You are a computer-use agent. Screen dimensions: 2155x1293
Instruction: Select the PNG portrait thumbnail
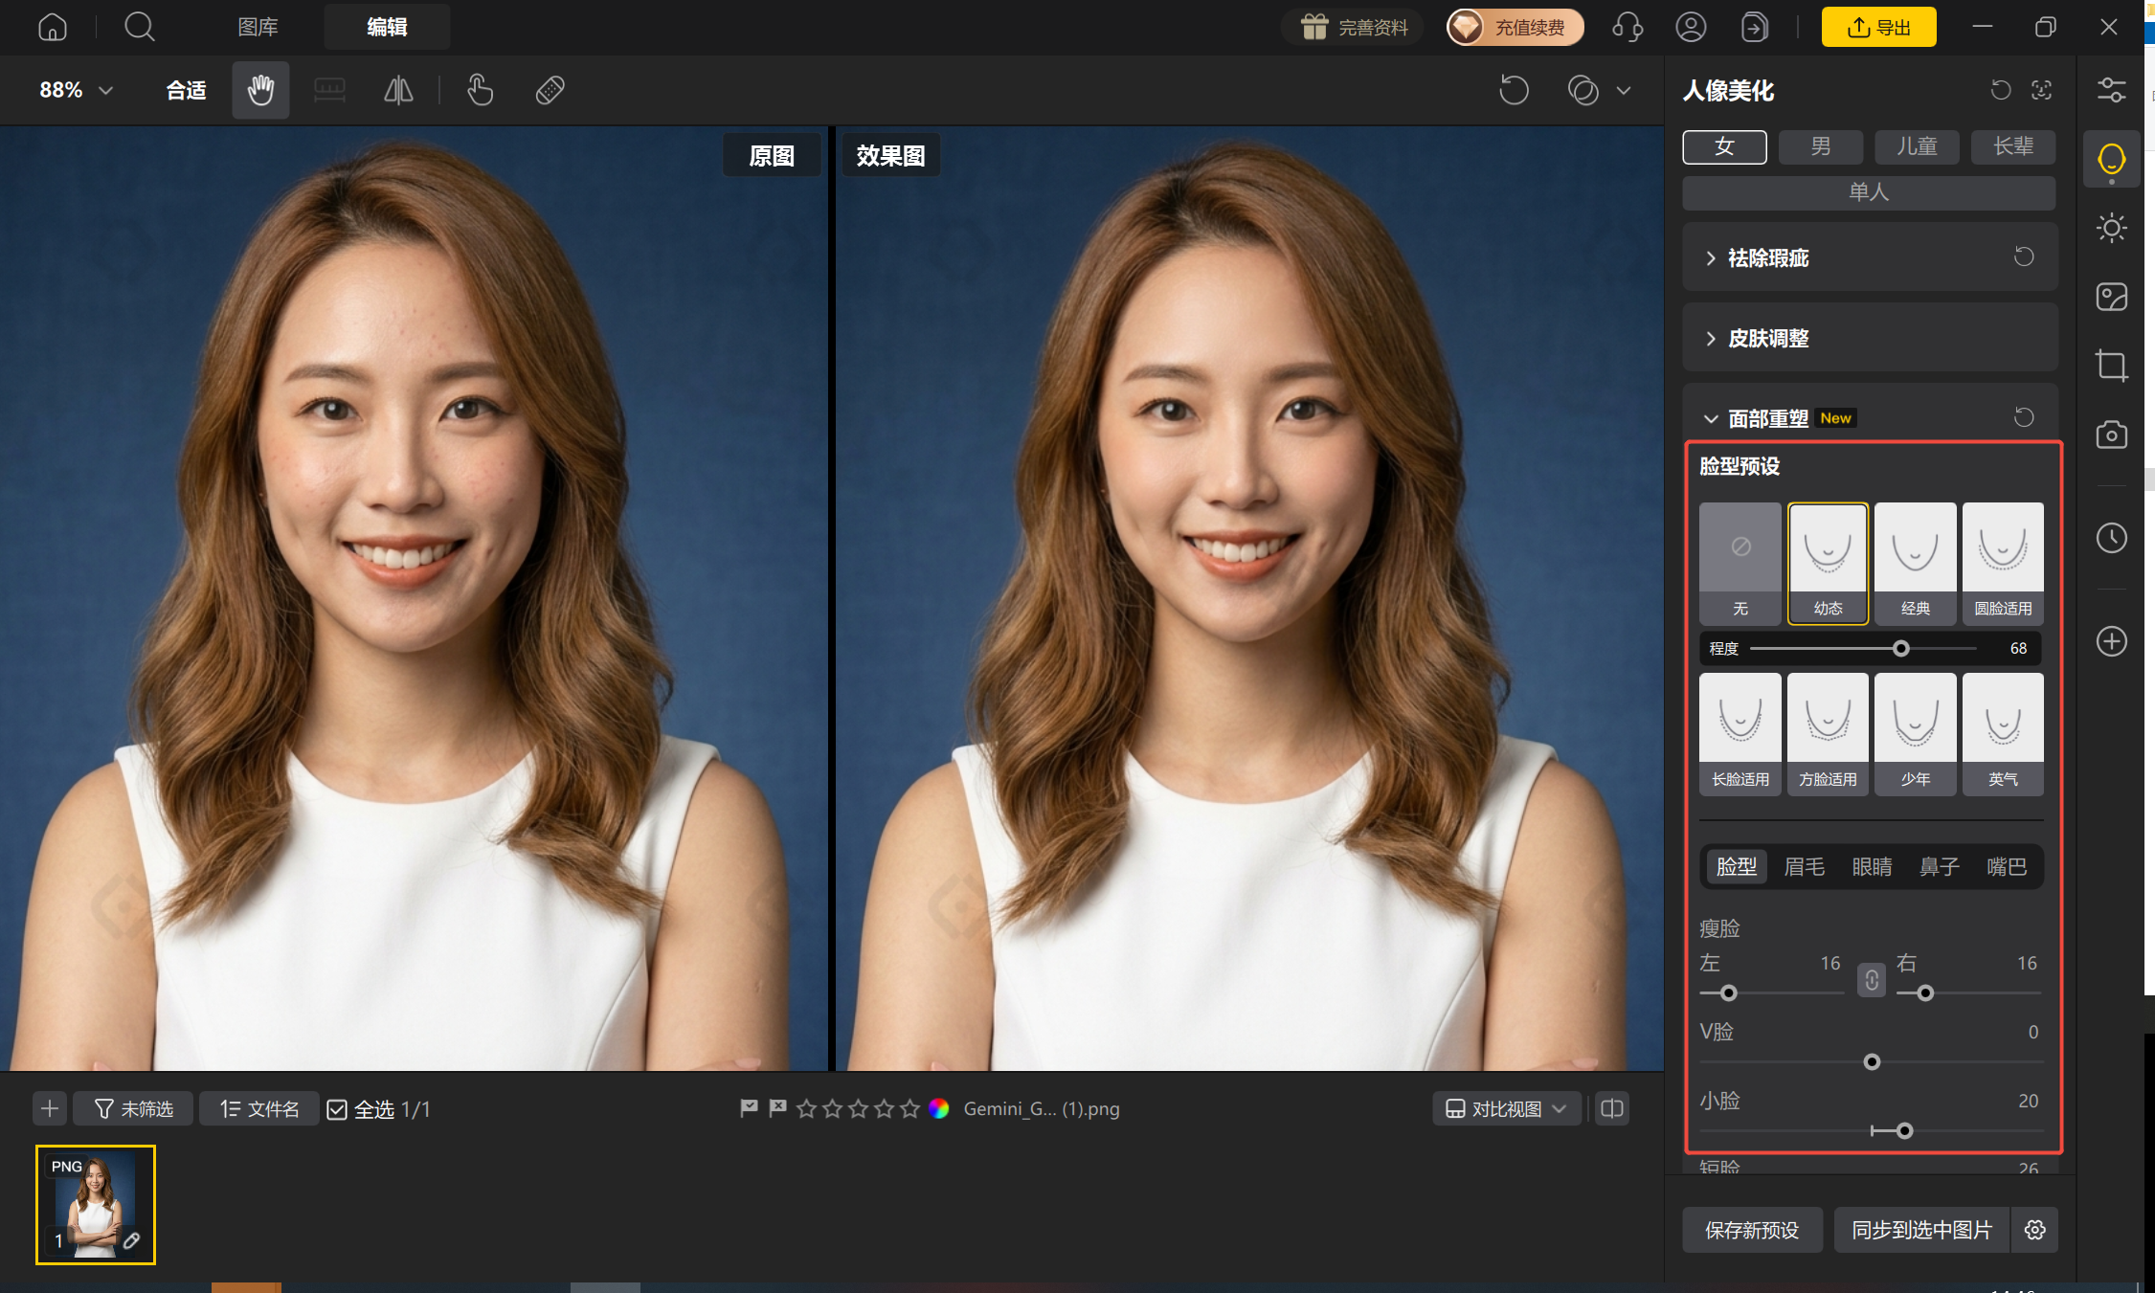pos(96,1205)
